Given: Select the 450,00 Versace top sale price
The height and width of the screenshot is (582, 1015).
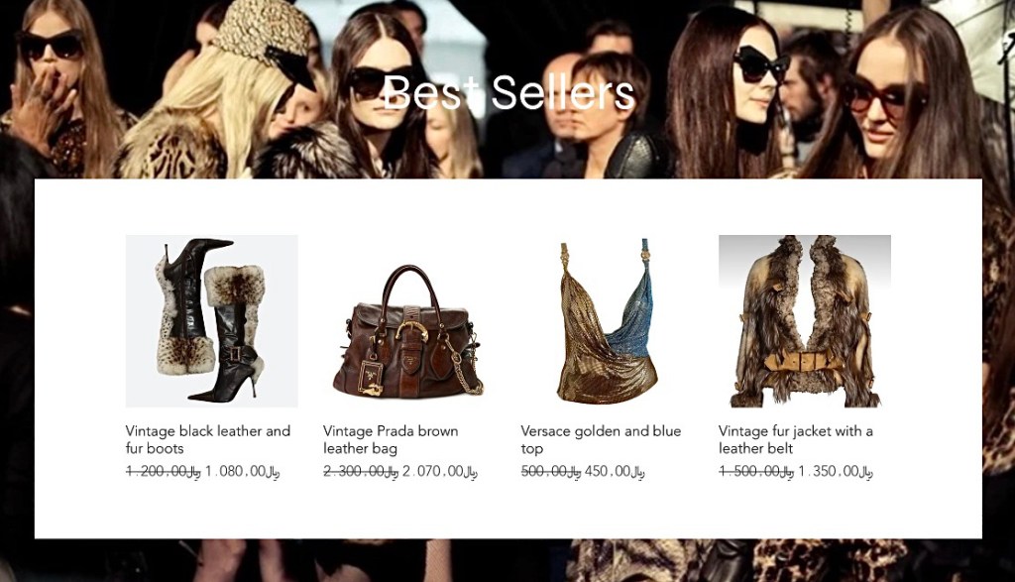Looking at the screenshot, I should point(615,471).
